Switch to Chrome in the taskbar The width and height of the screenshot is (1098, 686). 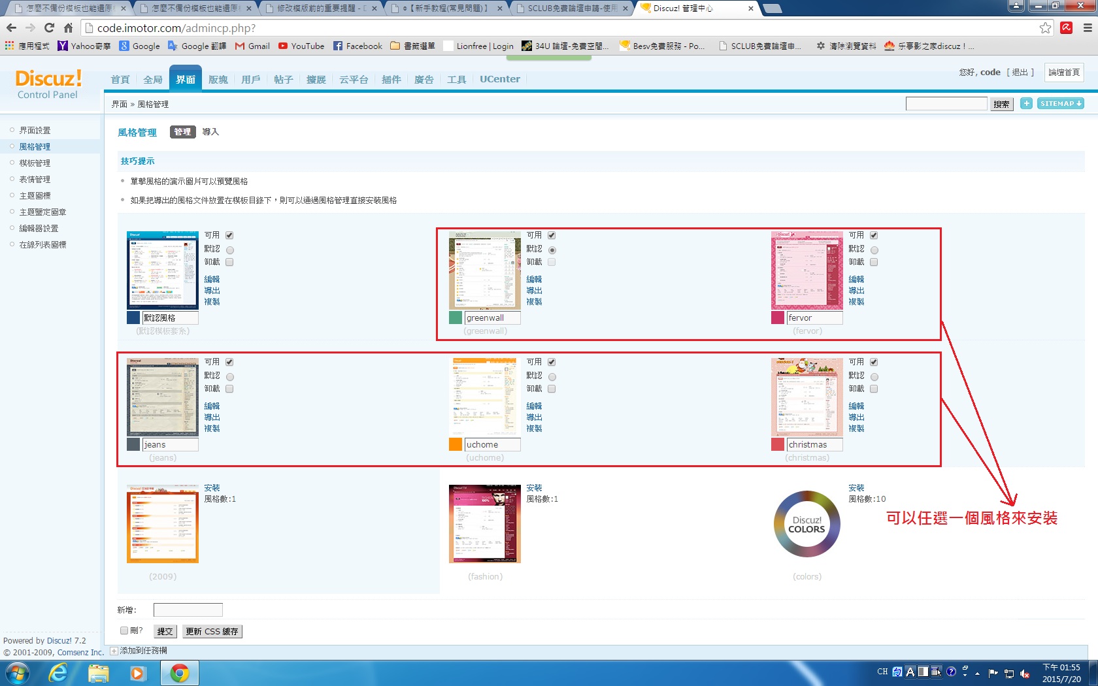[179, 673]
